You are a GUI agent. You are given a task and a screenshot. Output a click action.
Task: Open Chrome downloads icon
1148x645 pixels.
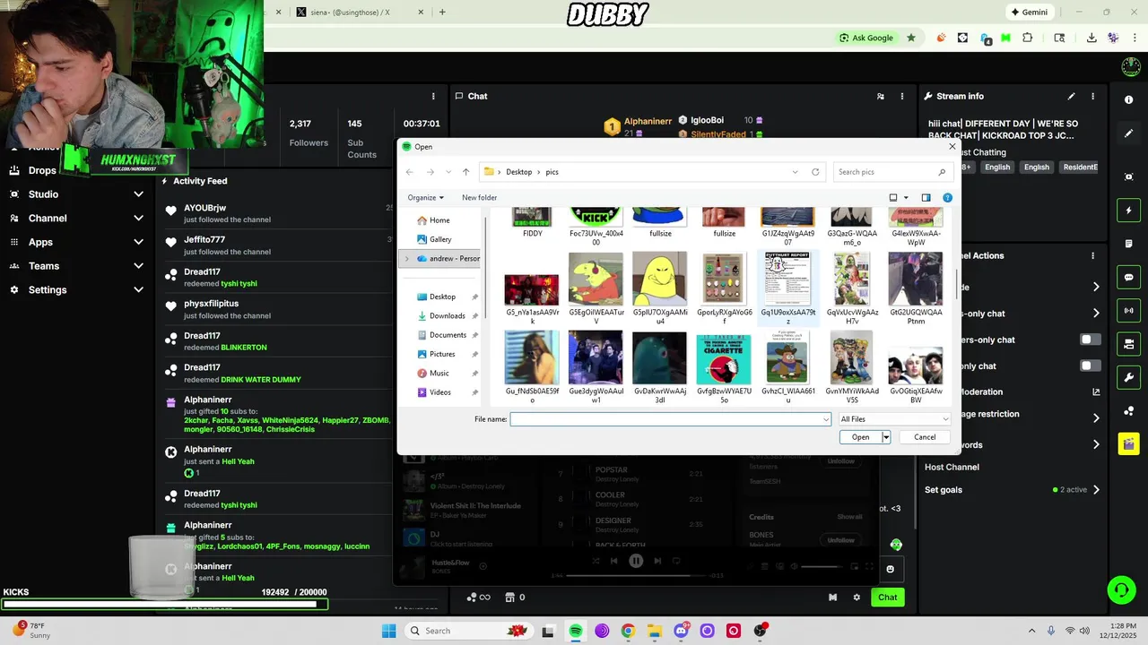point(1091,38)
